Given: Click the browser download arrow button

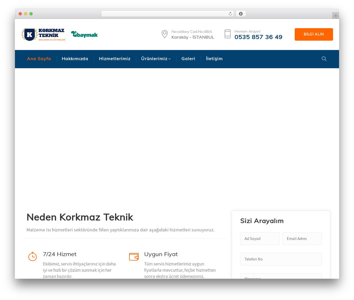Looking at the screenshot, I should (241, 14).
